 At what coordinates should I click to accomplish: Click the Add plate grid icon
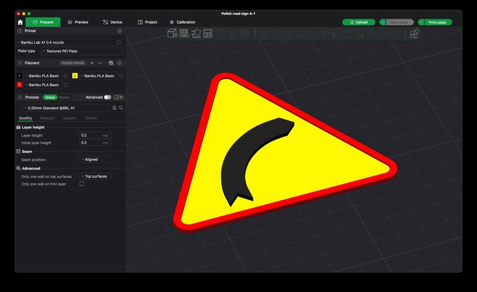click(184, 33)
